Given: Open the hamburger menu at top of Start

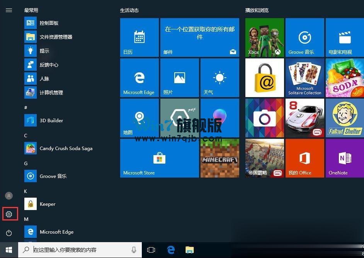Looking at the screenshot, I should click(x=9, y=10).
